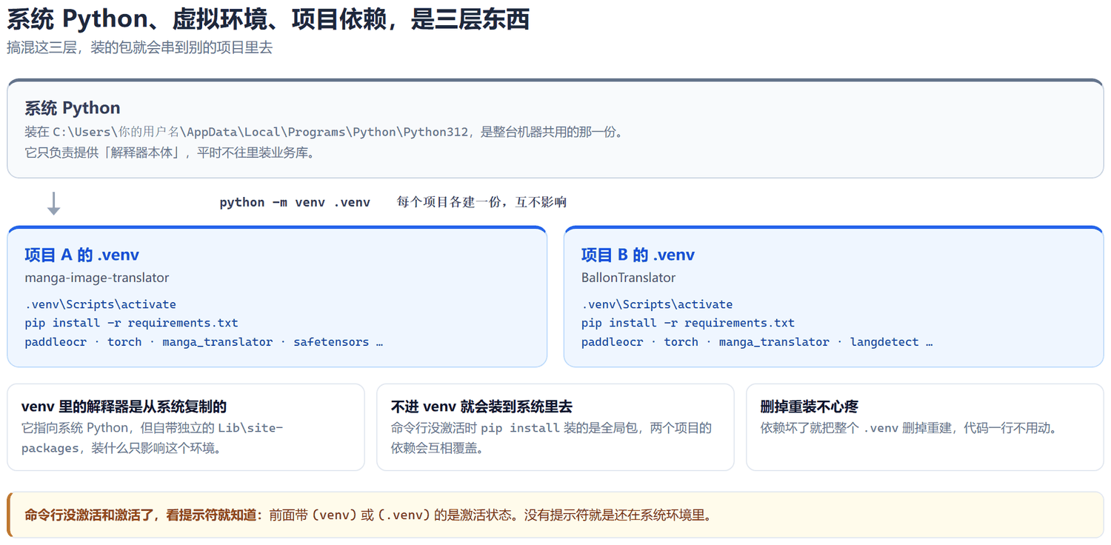Click package list ending with langdetect
The width and height of the screenshot is (1111, 545).
[757, 342]
